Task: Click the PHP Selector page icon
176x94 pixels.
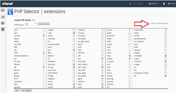Action: coord(10,12)
